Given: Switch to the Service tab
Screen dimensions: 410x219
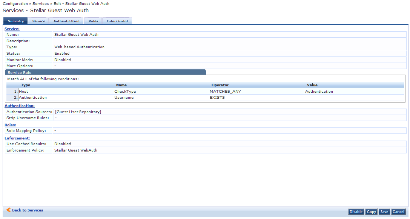Looking at the screenshot, I should point(38,21).
